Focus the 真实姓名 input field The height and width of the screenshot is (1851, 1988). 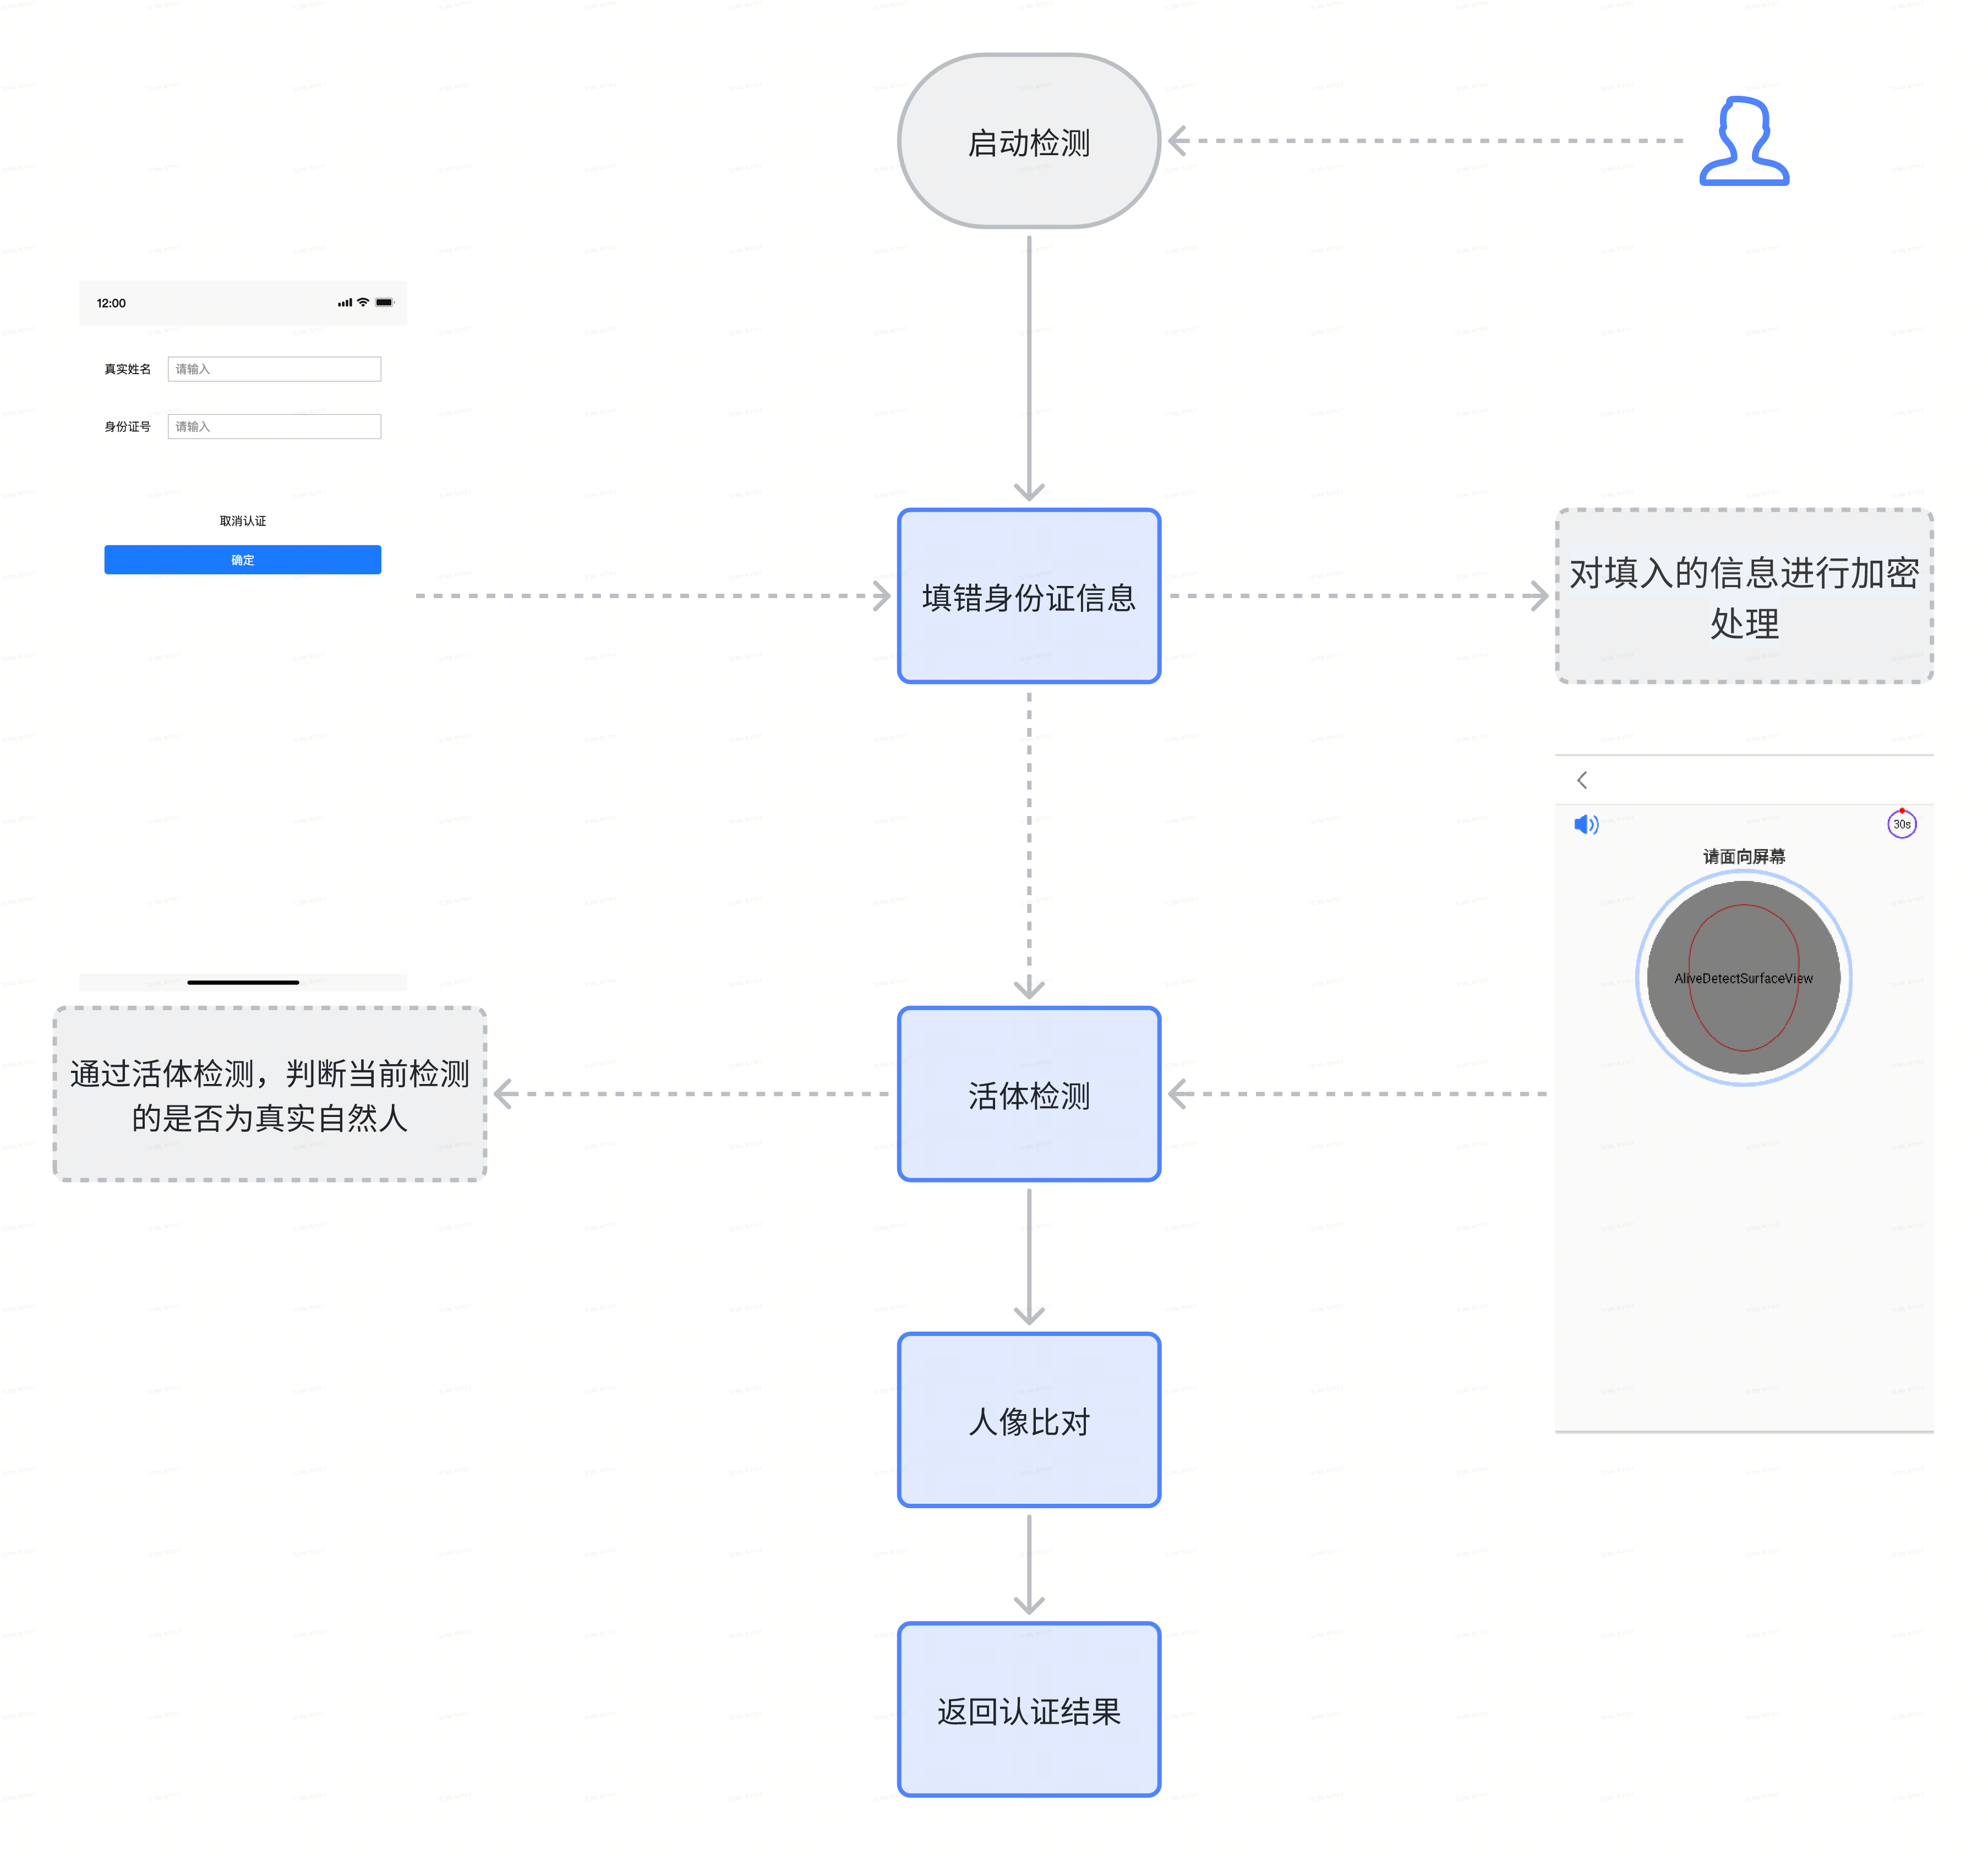[x=274, y=369]
